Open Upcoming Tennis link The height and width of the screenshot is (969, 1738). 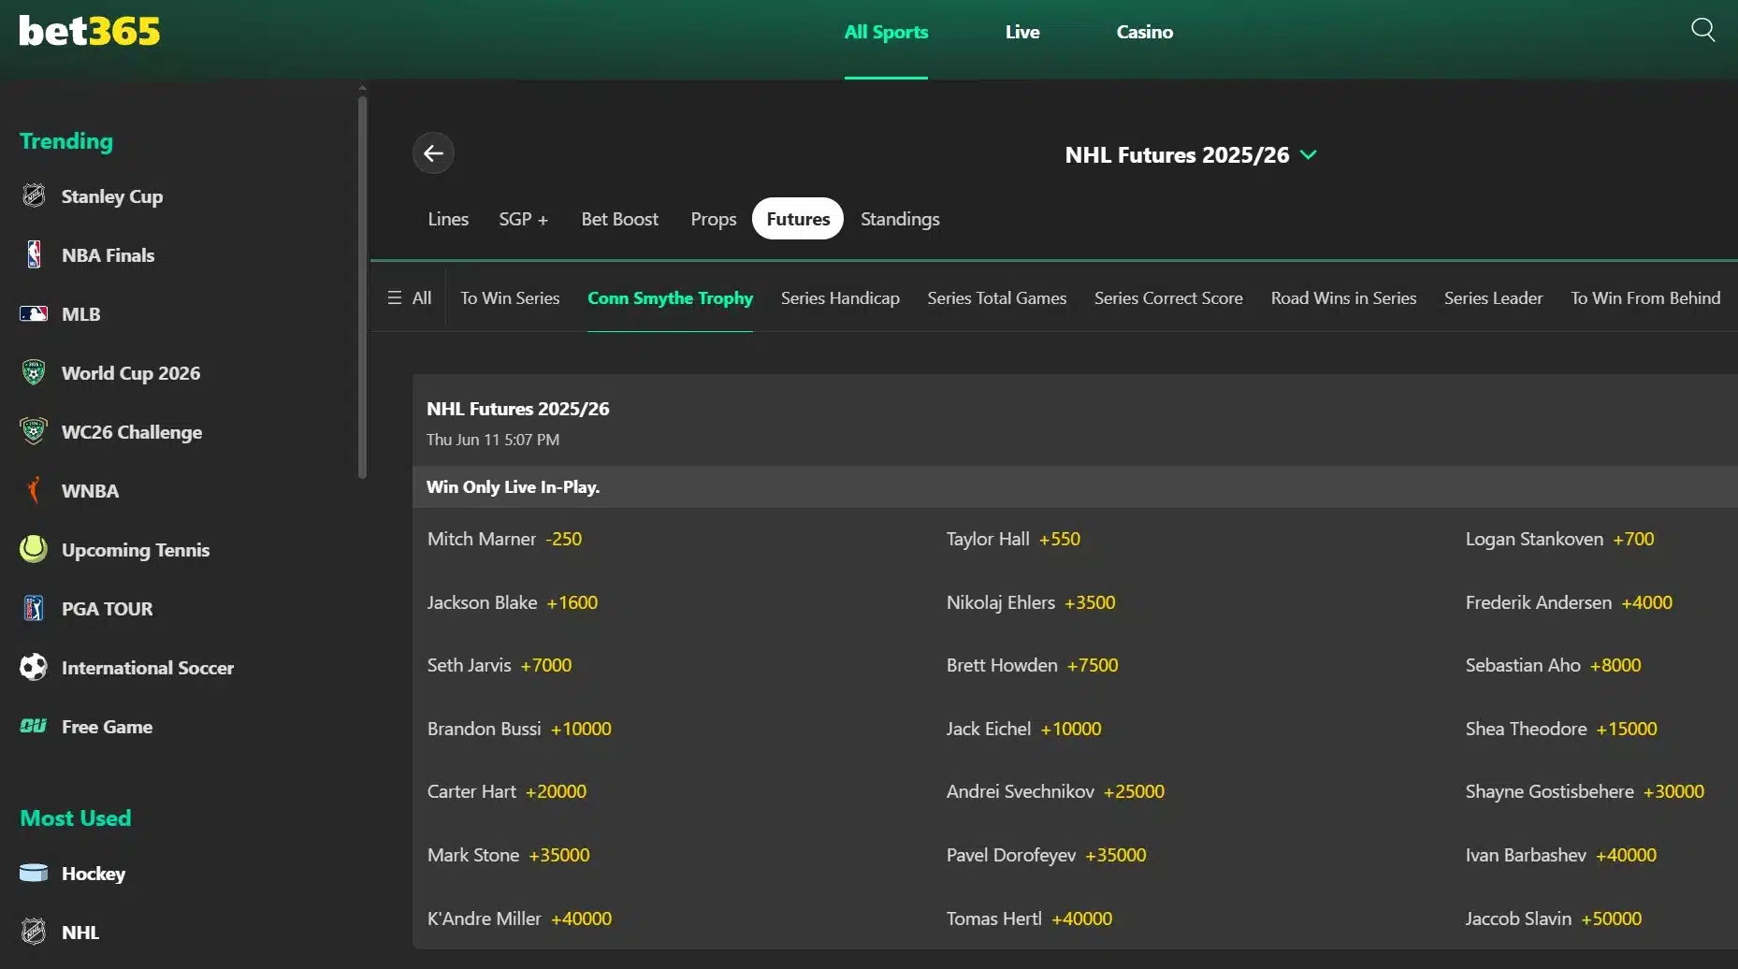click(x=136, y=550)
